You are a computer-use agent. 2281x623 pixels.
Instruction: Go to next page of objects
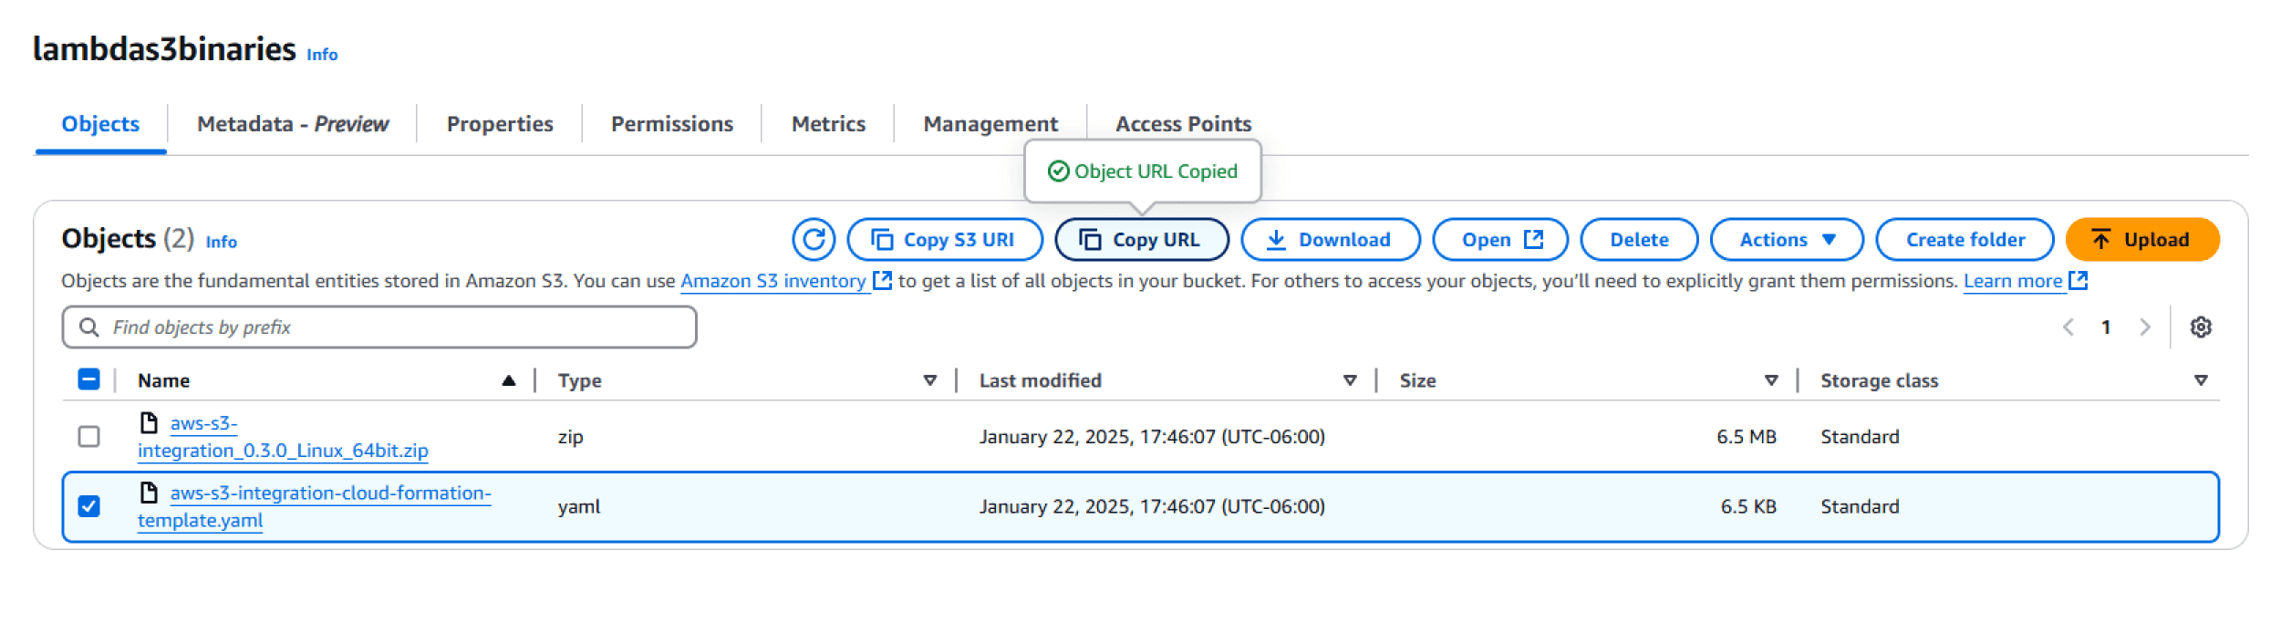2144,327
